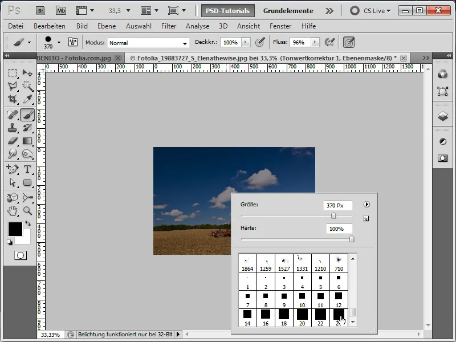Screen dimensions: 456x342
Task: Select the Hand tool
Action: [x=13, y=211]
